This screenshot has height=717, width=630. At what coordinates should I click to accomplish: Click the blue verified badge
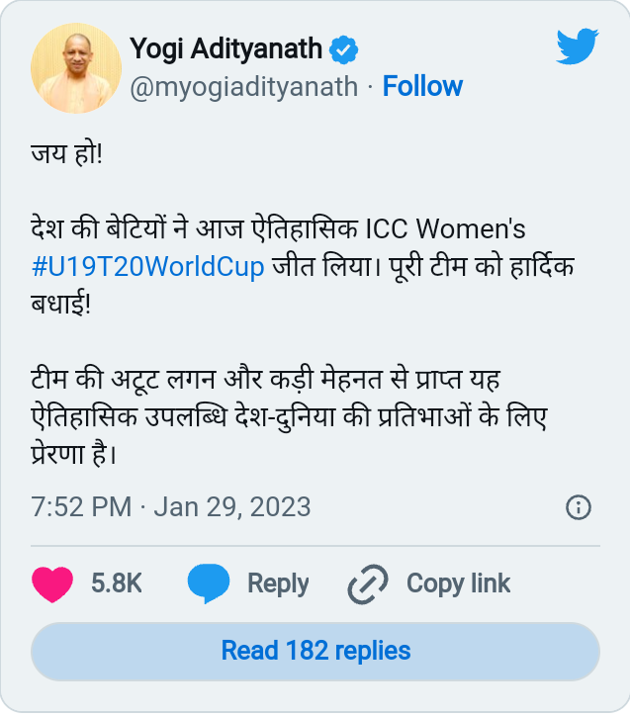tap(344, 49)
